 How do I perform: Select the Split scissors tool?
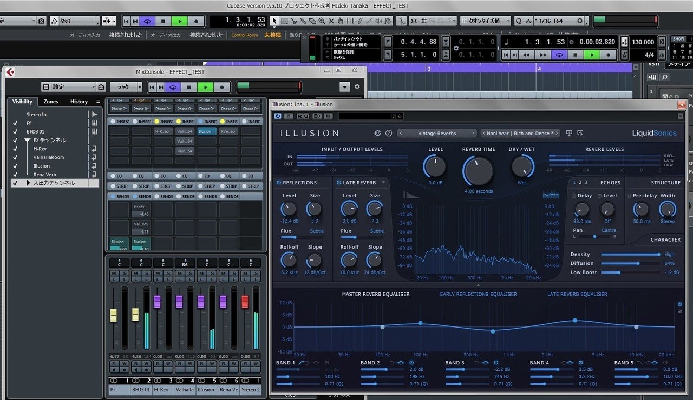[x=293, y=21]
